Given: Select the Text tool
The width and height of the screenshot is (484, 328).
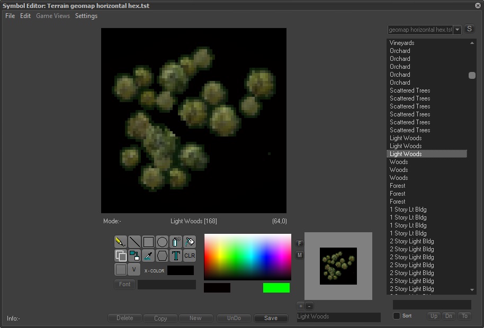Looking at the screenshot, I should click(176, 256).
